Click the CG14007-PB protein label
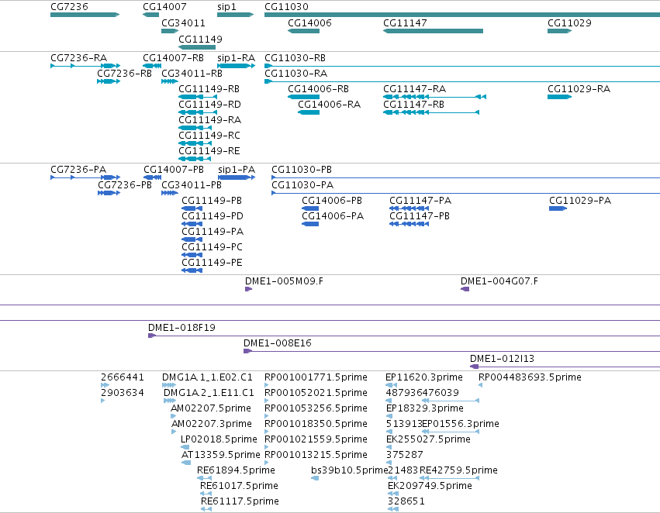This screenshot has width=660, height=513. 174,170
